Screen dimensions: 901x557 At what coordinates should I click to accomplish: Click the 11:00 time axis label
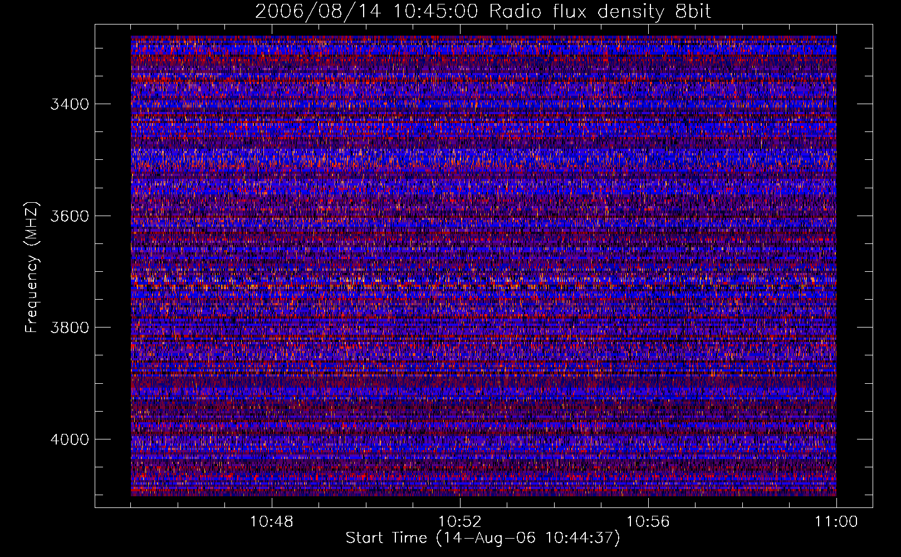point(836,522)
